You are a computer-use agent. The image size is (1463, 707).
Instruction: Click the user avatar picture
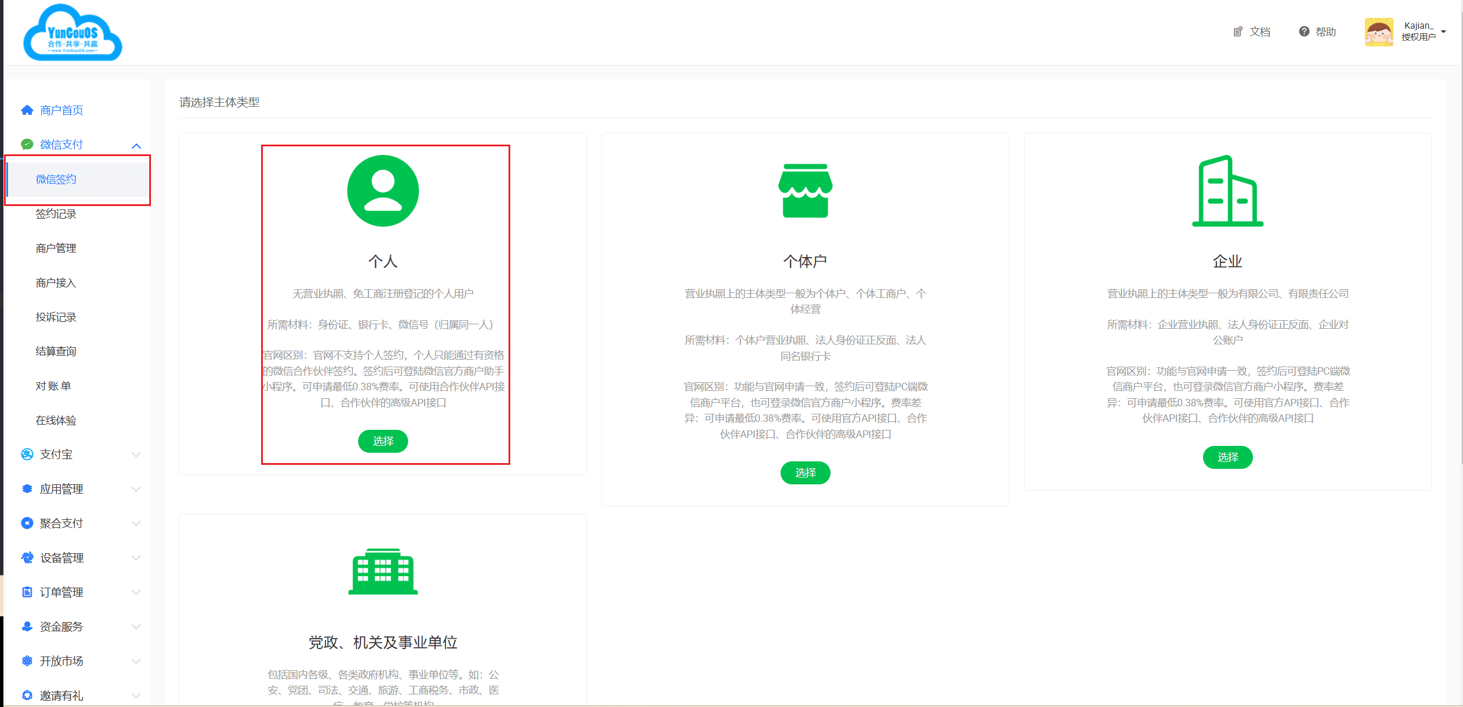coord(1379,32)
